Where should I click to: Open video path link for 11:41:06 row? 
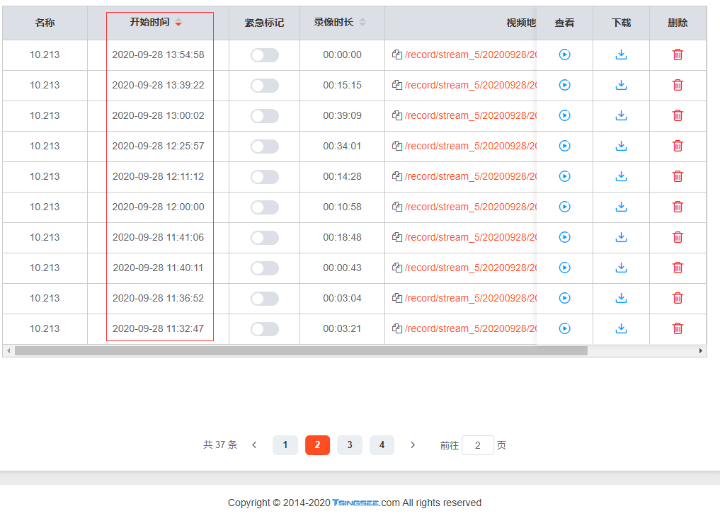point(471,237)
